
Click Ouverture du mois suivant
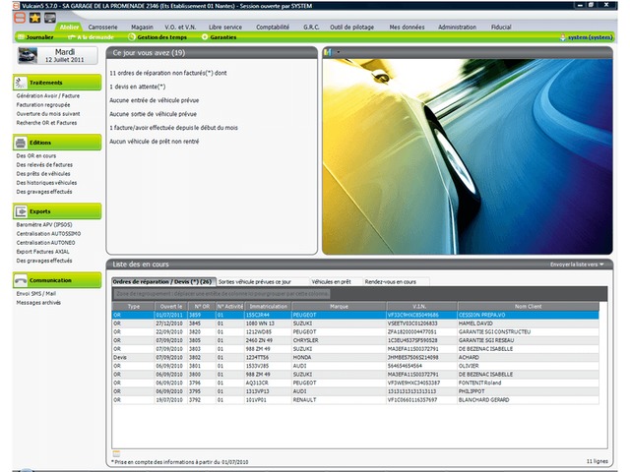tap(48, 114)
